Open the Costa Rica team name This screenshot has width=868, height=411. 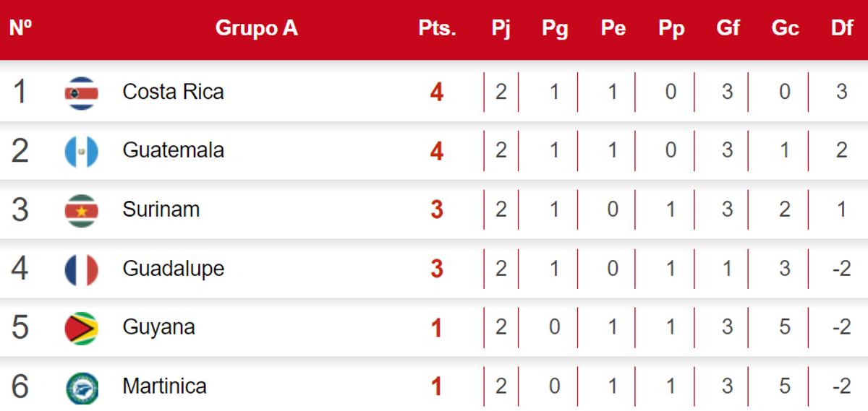173,92
